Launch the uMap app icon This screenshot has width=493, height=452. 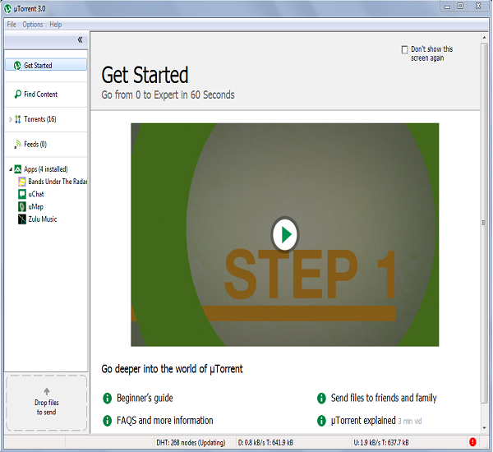pyautogui.click(x=22, y=206)
